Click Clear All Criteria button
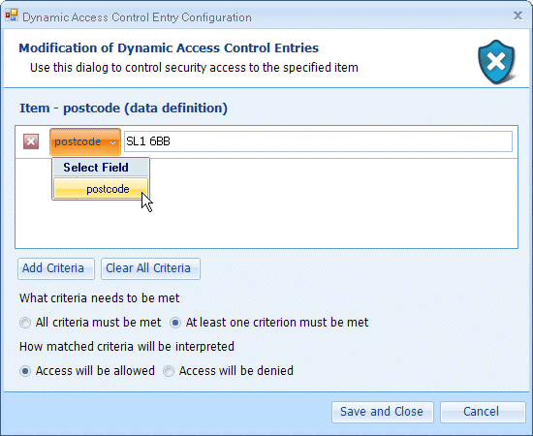The height and width of the screenshot is (436, 533). (150, 268)
